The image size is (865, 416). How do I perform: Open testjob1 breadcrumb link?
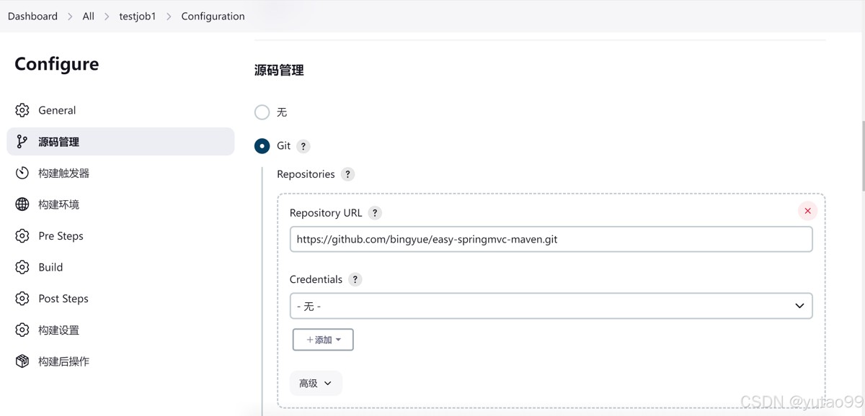tap(137, 16)
